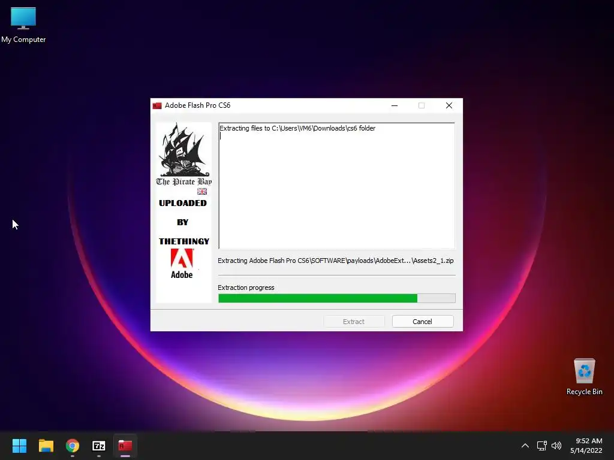Open network status tray icon

[x=541, y=446]
